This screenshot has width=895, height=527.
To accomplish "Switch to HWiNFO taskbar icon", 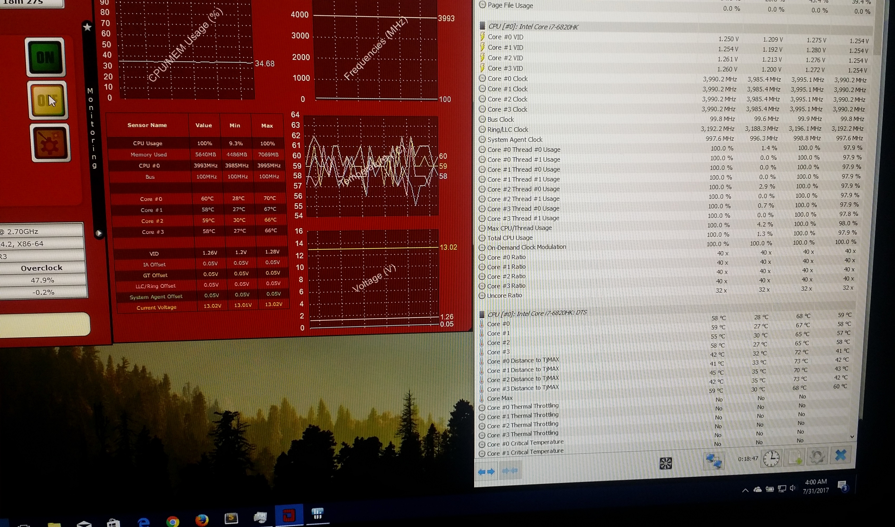I will tap(317, 514).
